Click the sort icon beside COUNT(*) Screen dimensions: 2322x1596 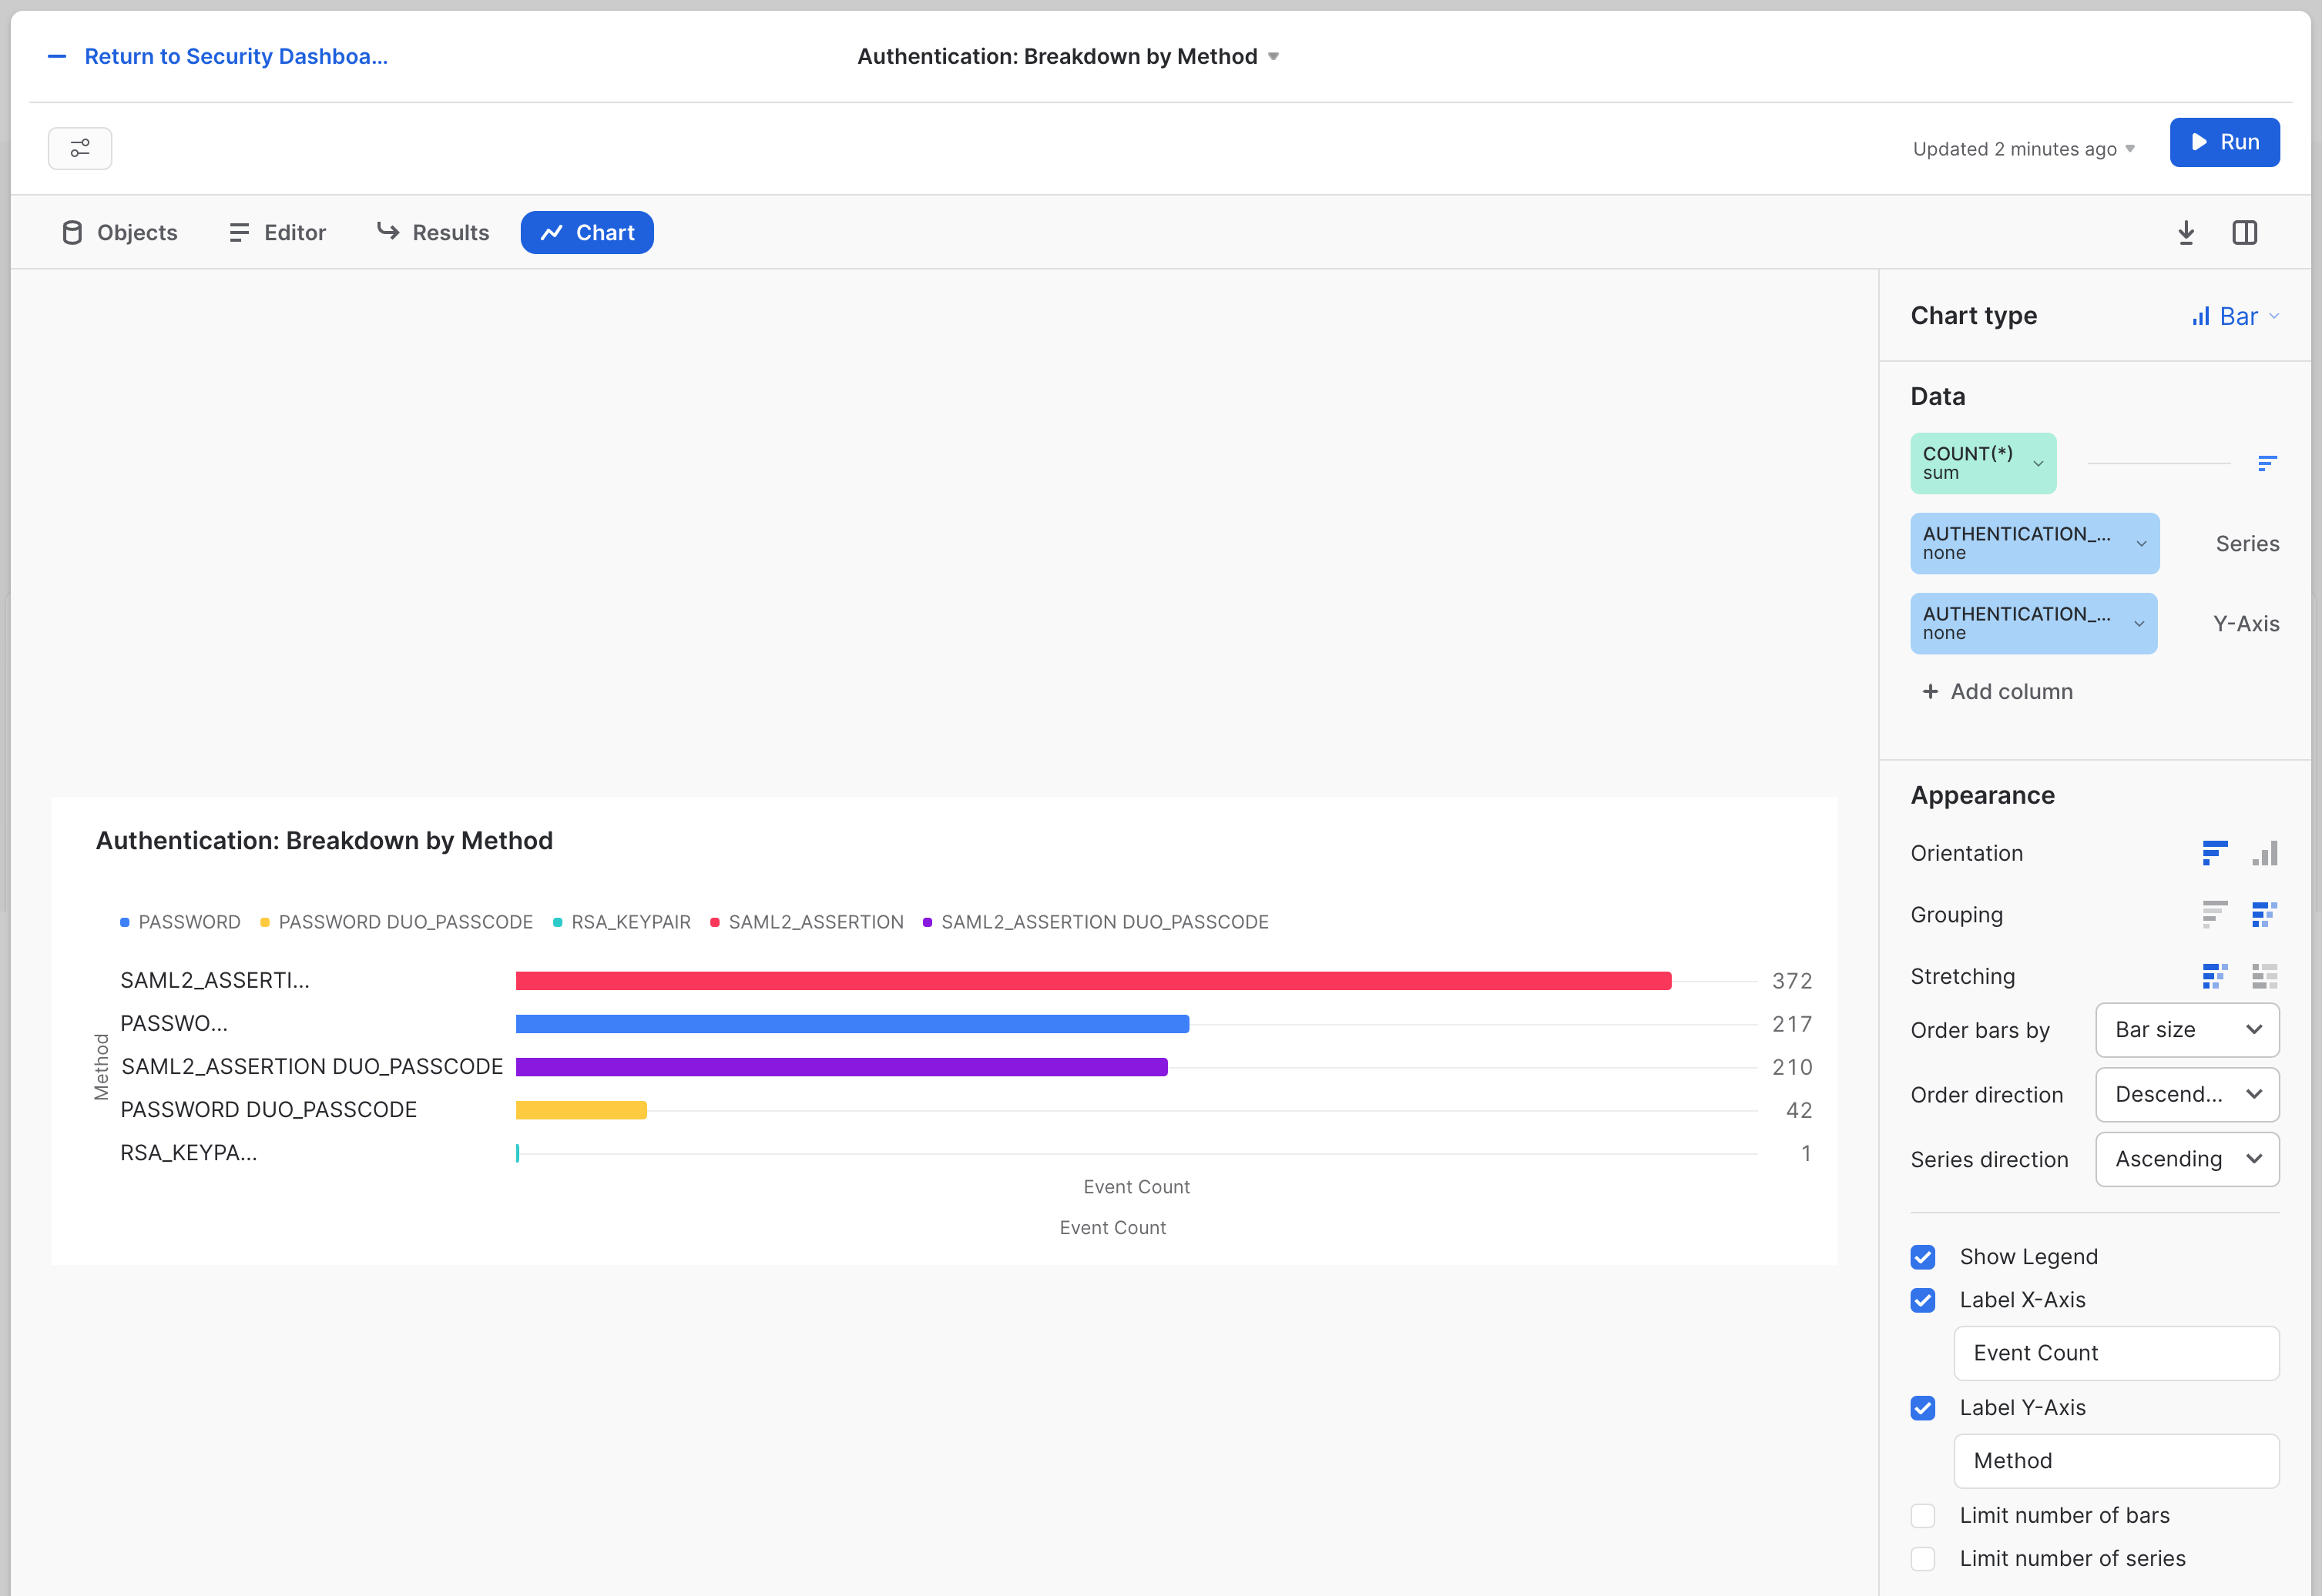pyautogui.click(x=2267, y=463)
